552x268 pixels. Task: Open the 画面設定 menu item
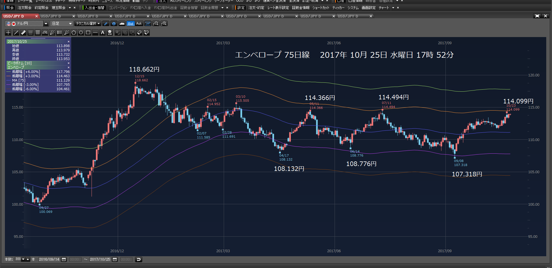click(x=369, y=8)
